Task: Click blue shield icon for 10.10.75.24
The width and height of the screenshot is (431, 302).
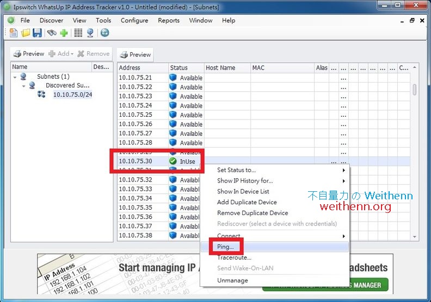Action: (173, 105)
